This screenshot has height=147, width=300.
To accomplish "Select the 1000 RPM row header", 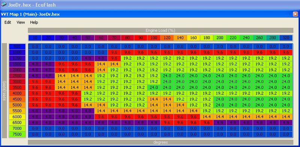I will click(17, 52).
